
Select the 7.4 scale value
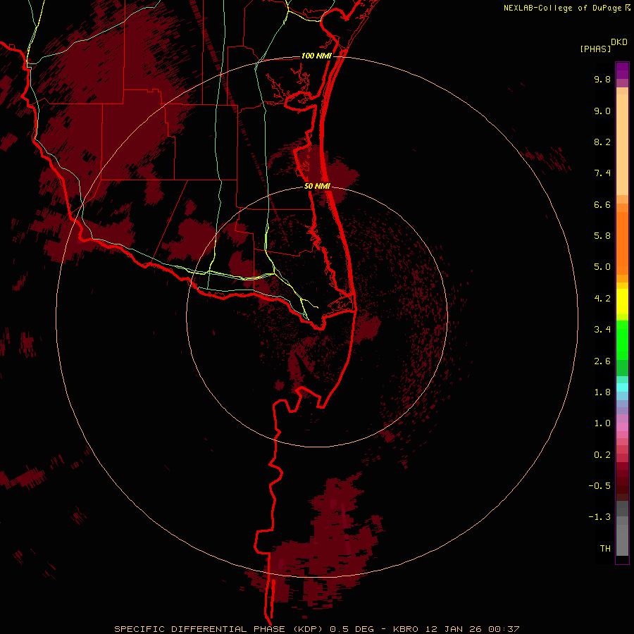tap(602, 173)
